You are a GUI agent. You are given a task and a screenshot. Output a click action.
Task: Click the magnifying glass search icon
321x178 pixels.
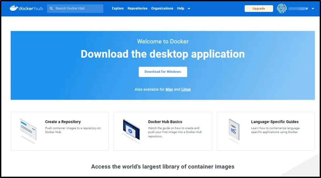point(51,8)
